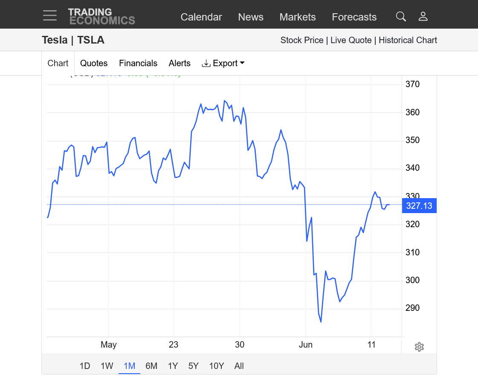Show All historical data range
The width and height of the screenshot is (478, 392).
pyautogui.click(x=239, y=366)
